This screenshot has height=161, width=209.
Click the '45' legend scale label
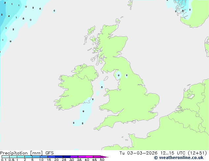pyautogui.click(x=94, y=160)
